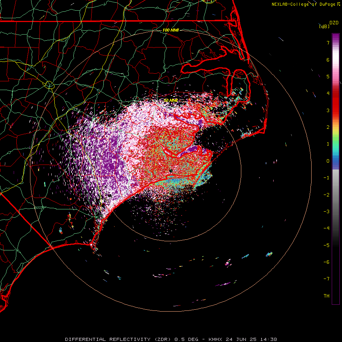Click the colorbar tick label 5
This screenshot has height=342, width=342.
[328, 76]
